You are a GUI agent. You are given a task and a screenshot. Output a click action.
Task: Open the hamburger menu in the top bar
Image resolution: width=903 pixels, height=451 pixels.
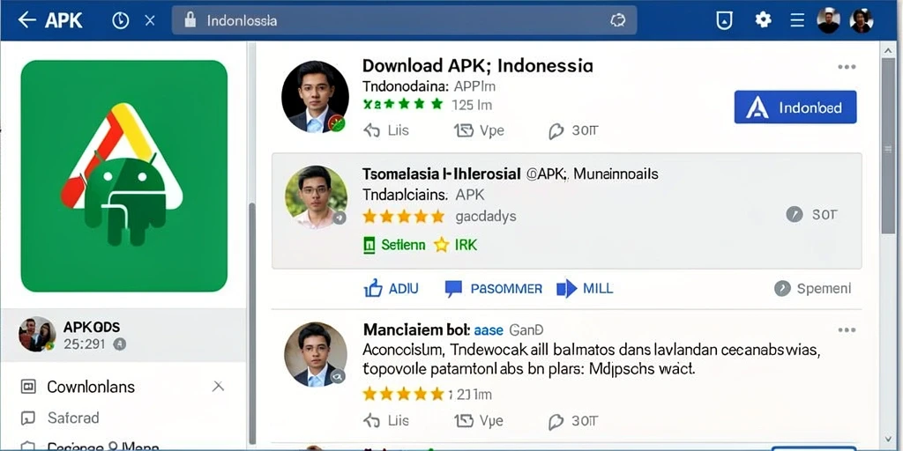click(797, 21)
